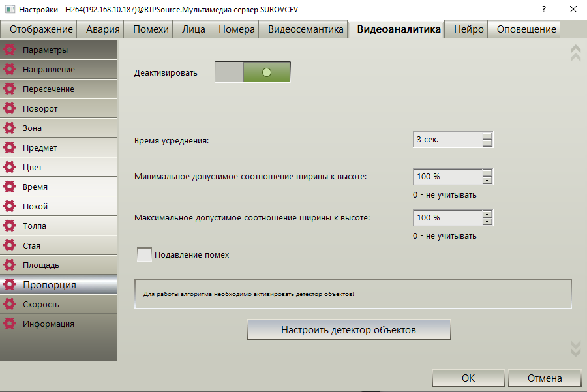587x392 pixels.
Task: Select the Видеоаналитика tab
Action: (x=397, y=29)
